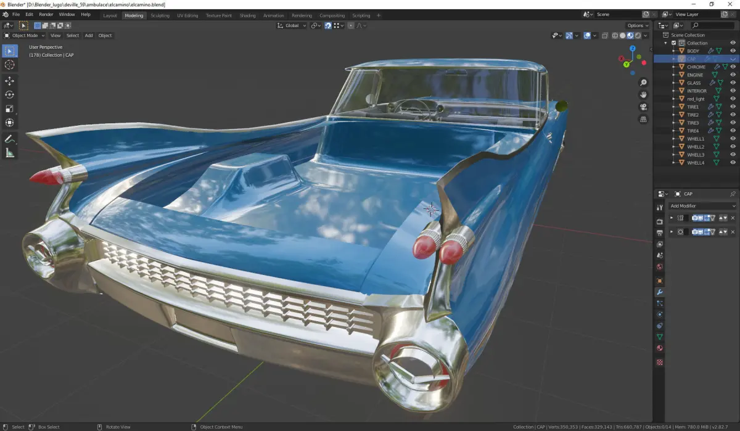Hide the GLASS object via eye icon
Image resolution: width=740 pixels, height=431 pixels.
(733, 83)
